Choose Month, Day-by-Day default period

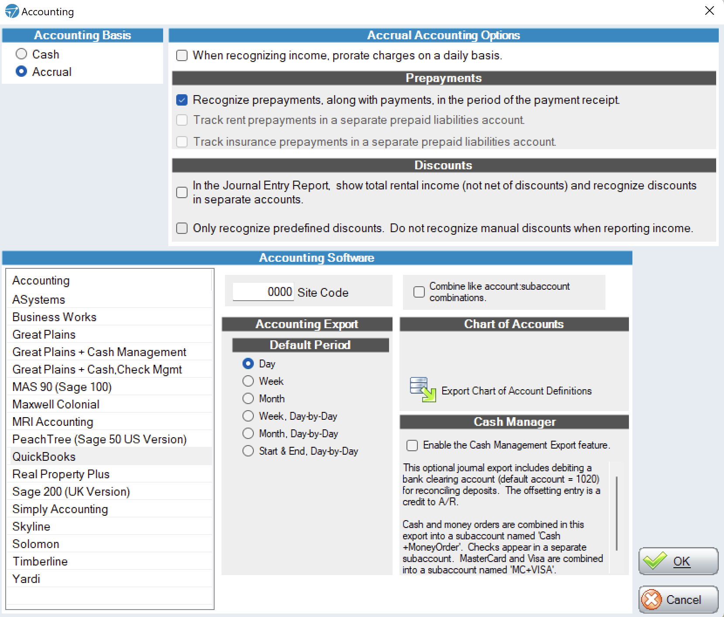point(248,433)
